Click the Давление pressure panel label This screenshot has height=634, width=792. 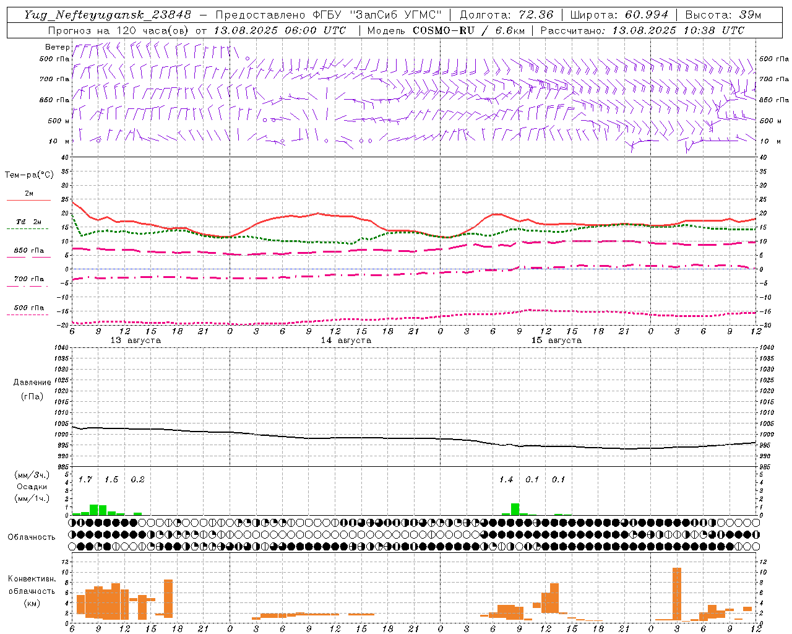pyautogui.click(x=32, y=383)
